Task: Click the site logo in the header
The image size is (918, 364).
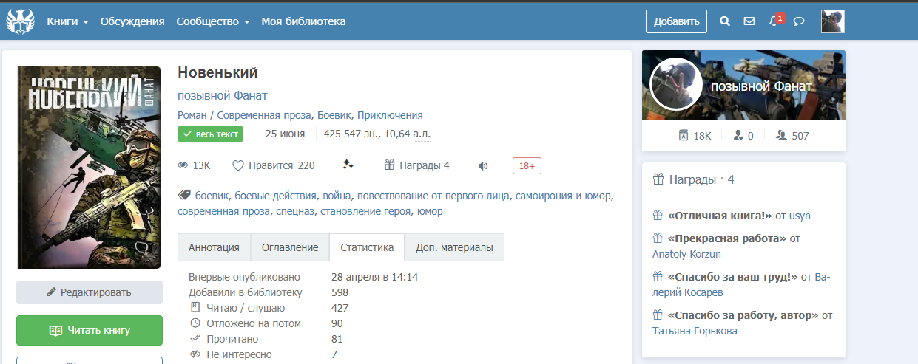Action: [21, 21]
